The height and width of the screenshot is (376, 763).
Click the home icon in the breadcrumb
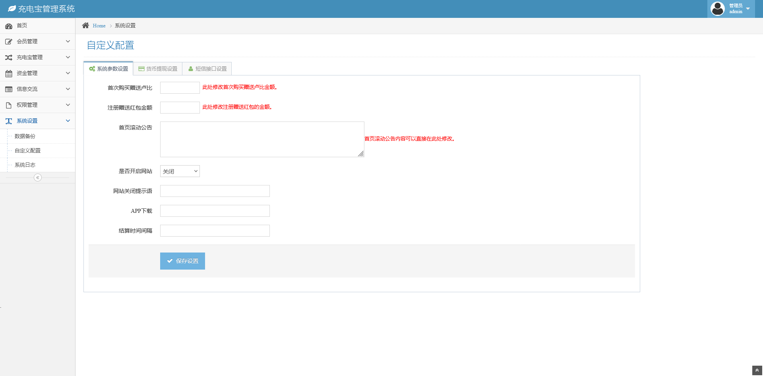coord(85,25)
